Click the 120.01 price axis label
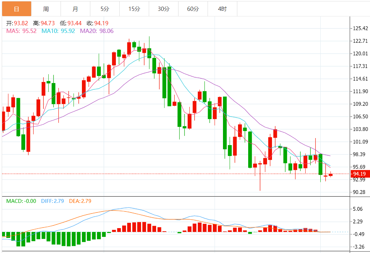370x253 pixels. [360, 54]
